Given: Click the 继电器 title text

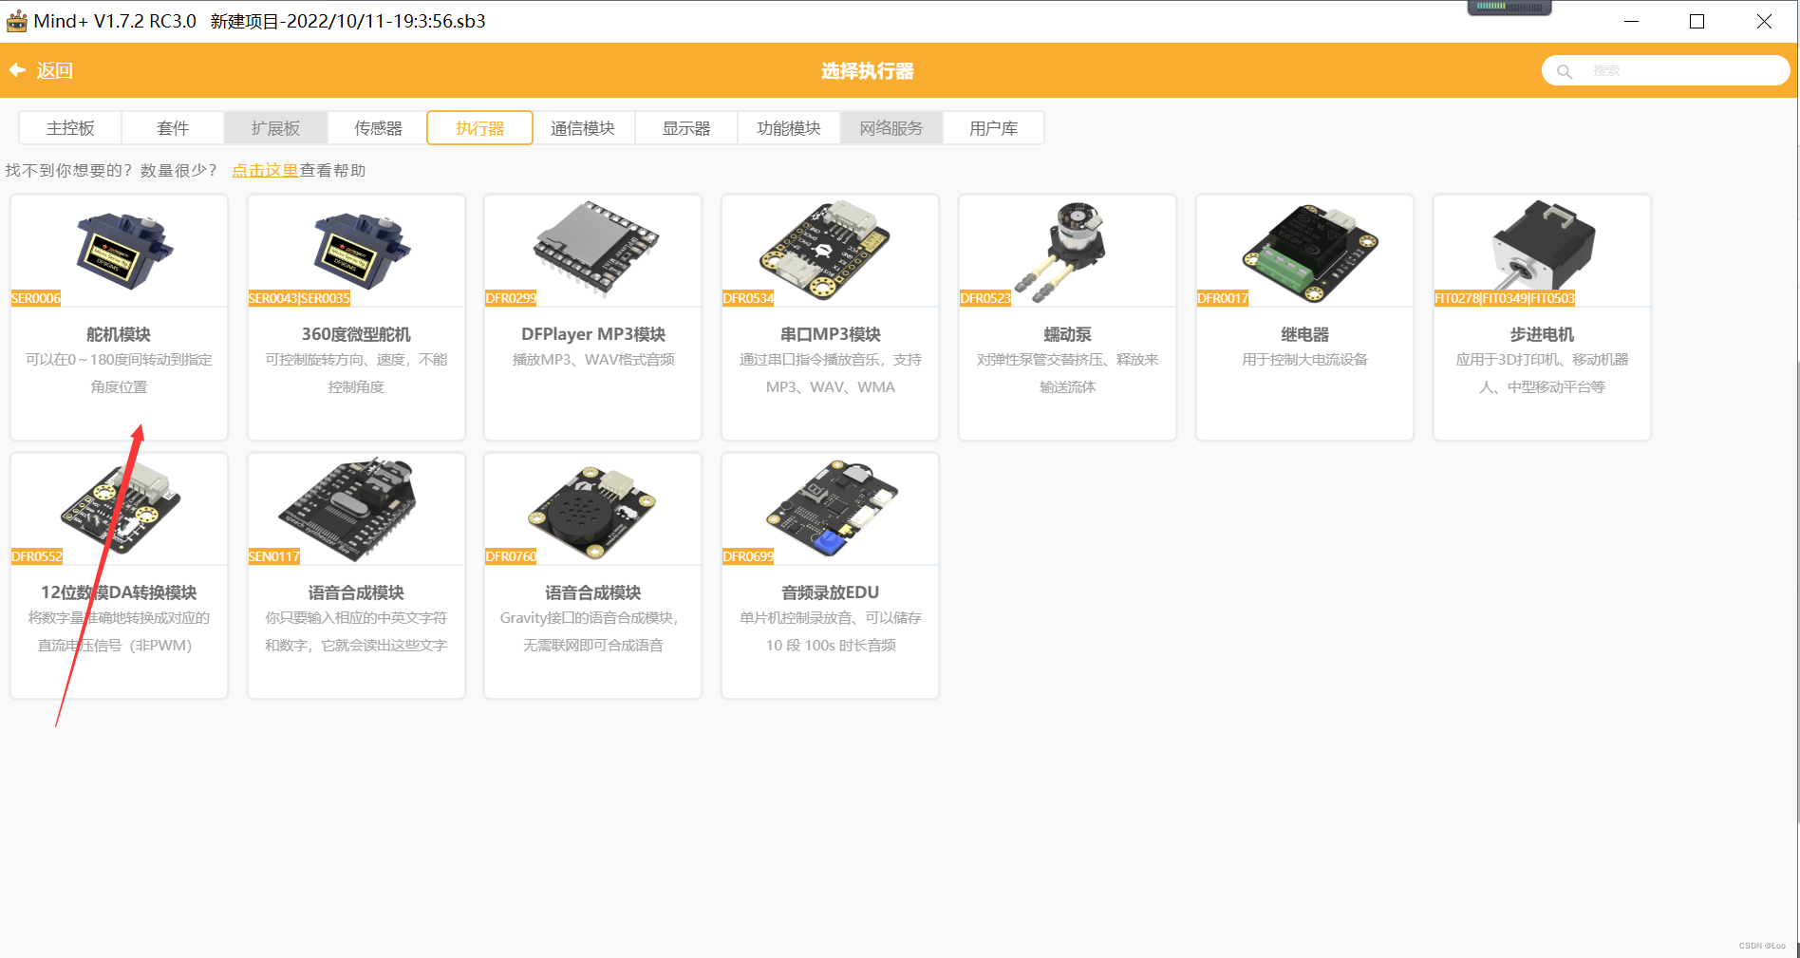Looking at the screenshot, I should pos(1305,334).
